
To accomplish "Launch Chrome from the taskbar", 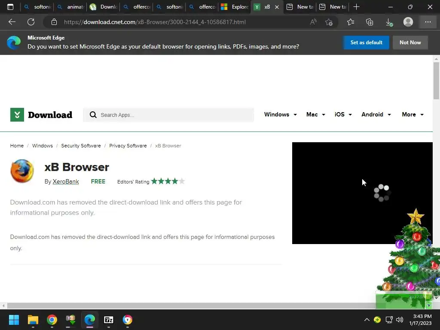I will click(x=52, y=320).
